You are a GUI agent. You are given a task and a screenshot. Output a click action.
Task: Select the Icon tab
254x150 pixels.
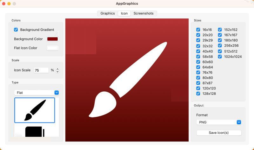(124, 13)
